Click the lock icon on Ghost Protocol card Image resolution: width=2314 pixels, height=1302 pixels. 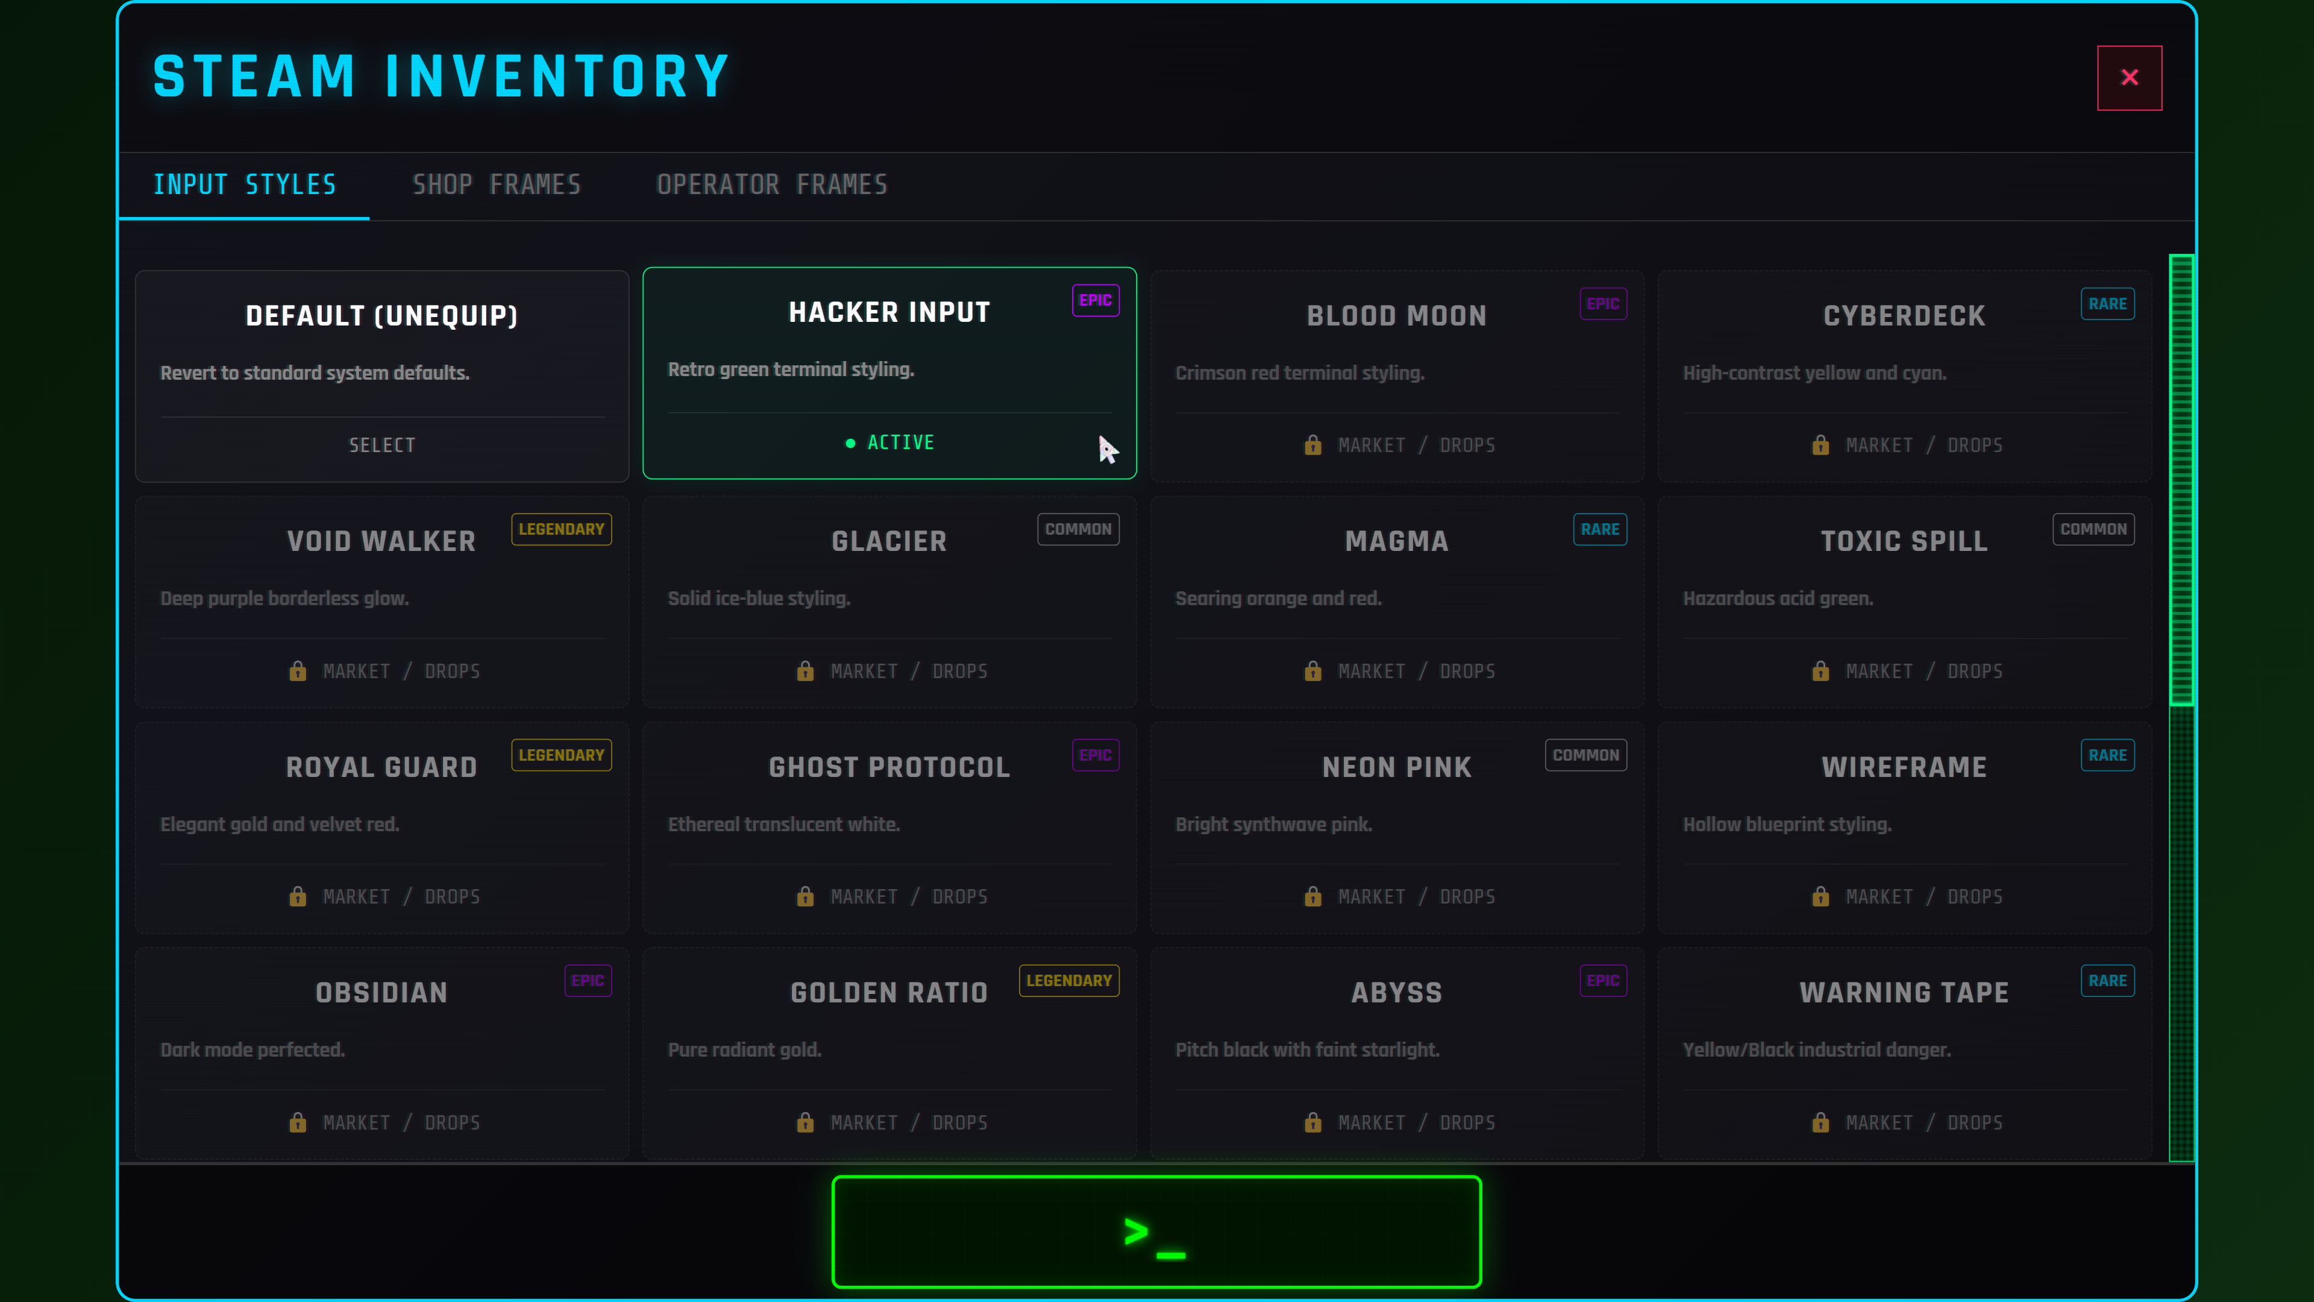(805, 897)
